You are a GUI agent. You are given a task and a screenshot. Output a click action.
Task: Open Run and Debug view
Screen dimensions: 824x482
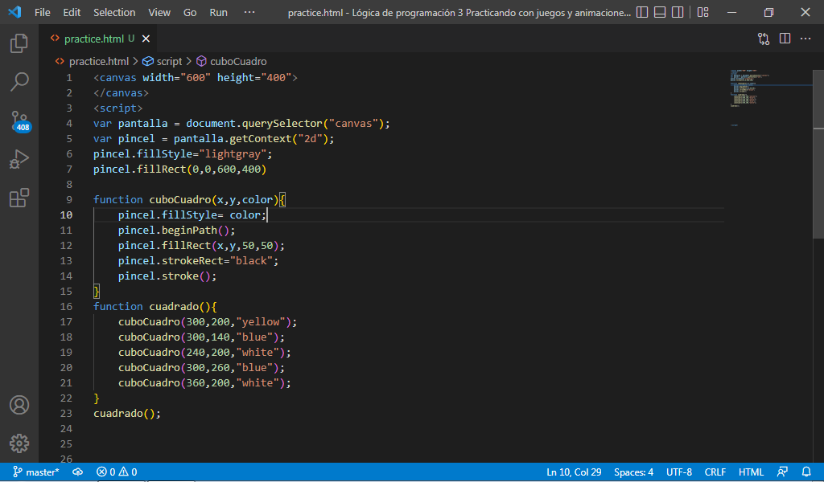tap(19, 159)
